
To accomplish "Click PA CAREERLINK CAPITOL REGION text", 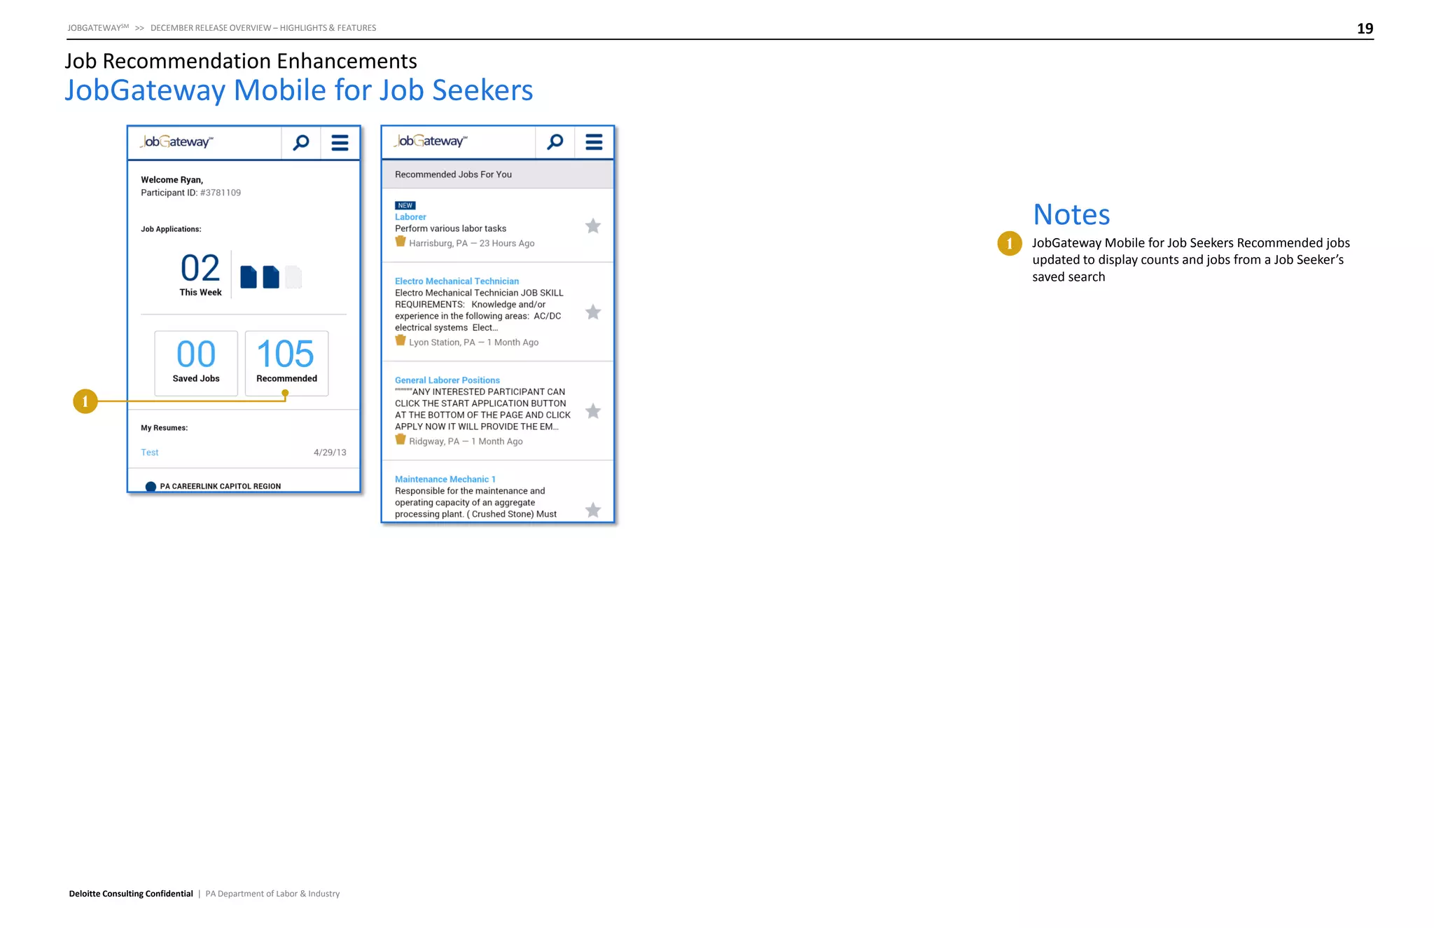I will pyautogui.click(x=221, y=486).
